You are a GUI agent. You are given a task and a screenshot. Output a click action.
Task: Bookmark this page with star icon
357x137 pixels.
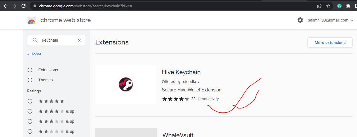pyautogui.click(x=328, y=6)
